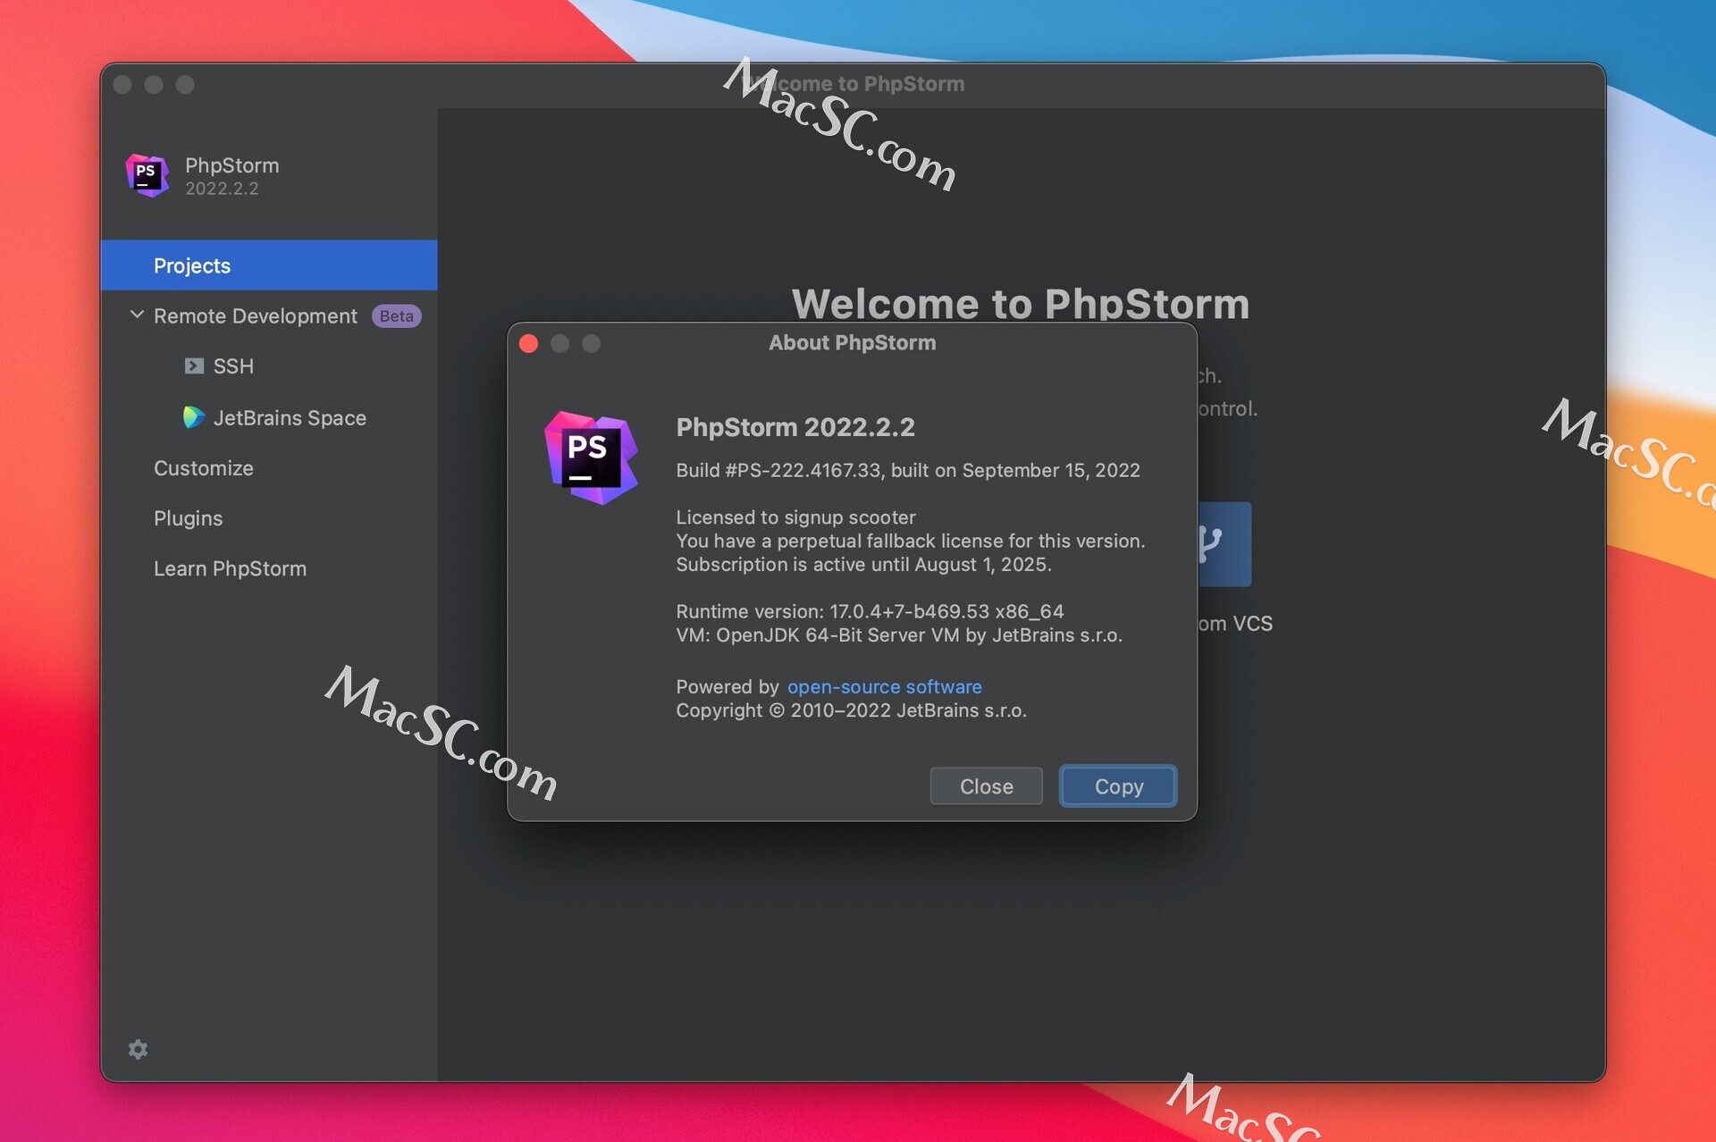Click the 'About PhpStorm' dialog title

[852, 342]
